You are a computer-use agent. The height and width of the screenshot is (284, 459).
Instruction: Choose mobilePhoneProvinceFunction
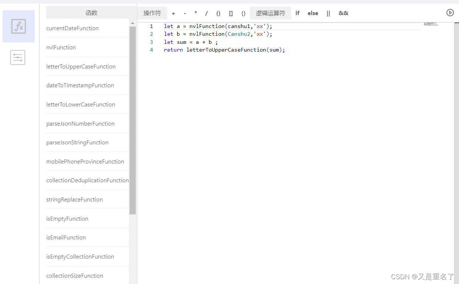[87, 162]
